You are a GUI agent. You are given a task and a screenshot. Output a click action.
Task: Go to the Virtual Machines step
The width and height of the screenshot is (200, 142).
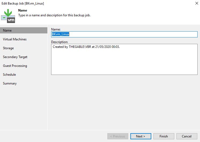(15, 39)
